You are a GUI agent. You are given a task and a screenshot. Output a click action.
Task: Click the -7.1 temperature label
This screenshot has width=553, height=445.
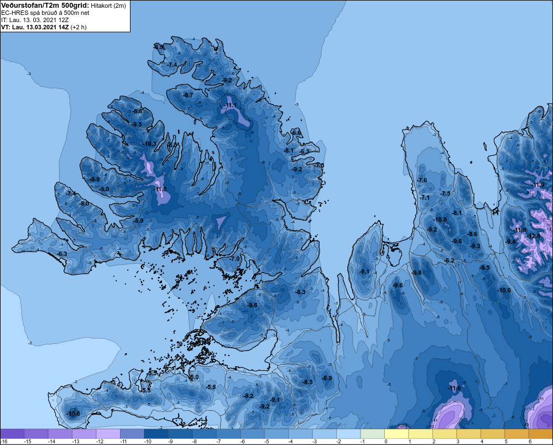[425, 197]
